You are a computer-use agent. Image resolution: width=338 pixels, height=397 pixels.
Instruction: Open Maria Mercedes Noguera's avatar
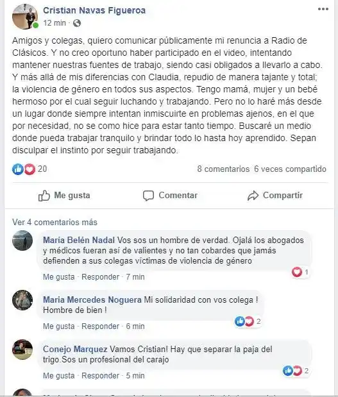tap(22, 300)
